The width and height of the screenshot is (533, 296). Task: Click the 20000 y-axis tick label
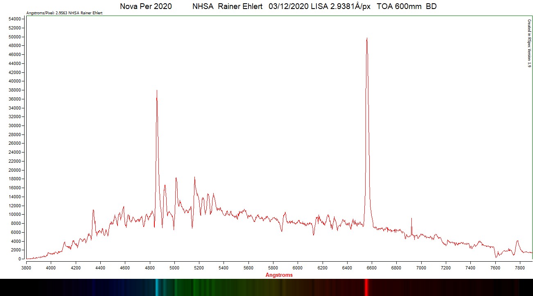15,170
